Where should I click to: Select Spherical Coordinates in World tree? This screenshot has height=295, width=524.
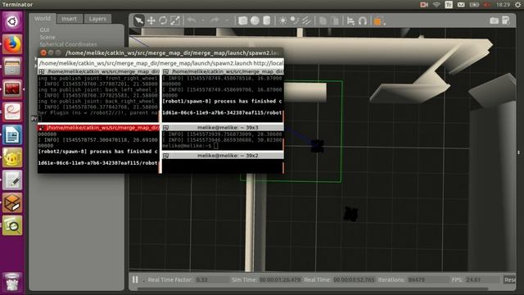click(68, 44)
